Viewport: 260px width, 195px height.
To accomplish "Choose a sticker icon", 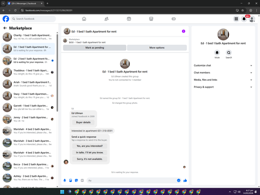I will tap(76, 180).
